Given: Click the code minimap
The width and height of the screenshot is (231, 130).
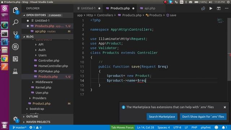Looking at the screenshot, I should (221, 21).
